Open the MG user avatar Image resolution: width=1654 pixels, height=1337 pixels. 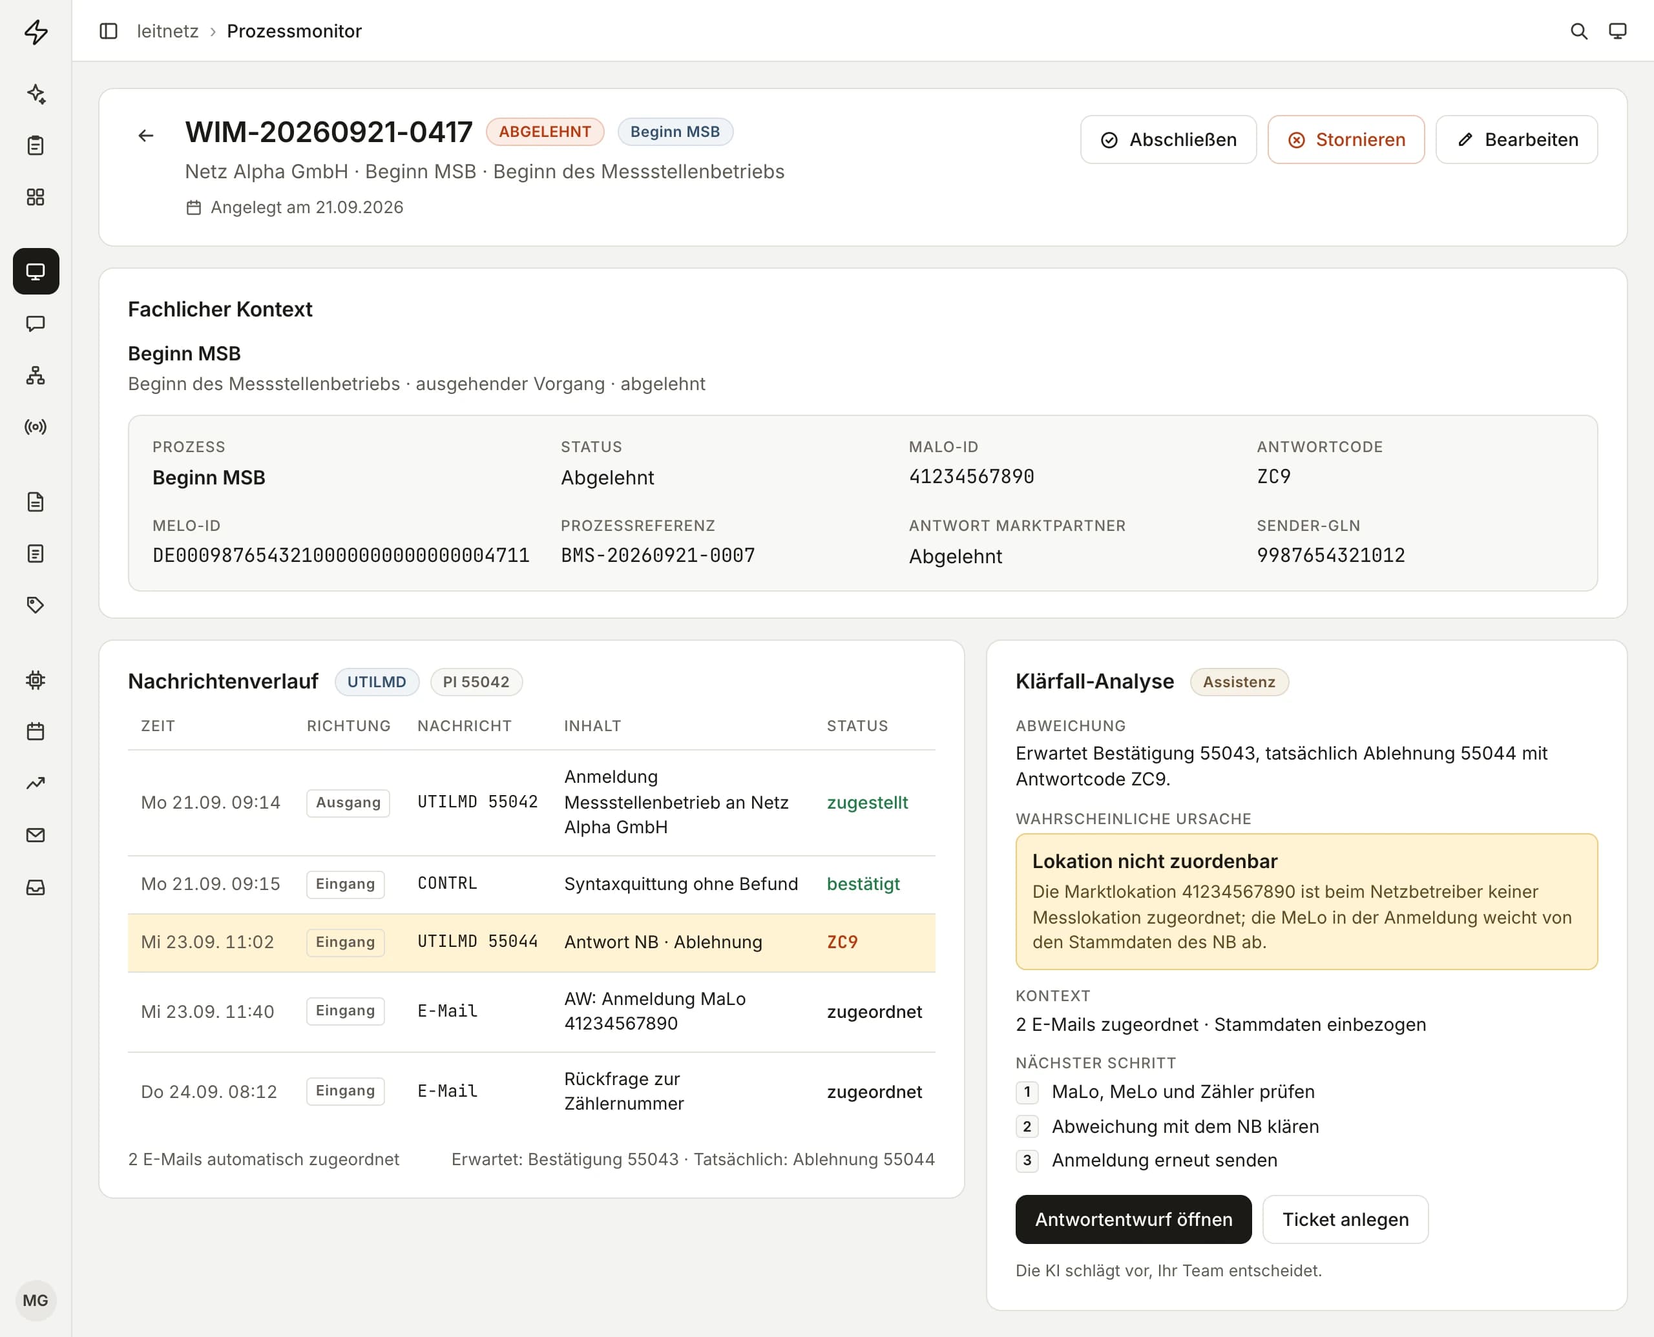coord(36,1301)
